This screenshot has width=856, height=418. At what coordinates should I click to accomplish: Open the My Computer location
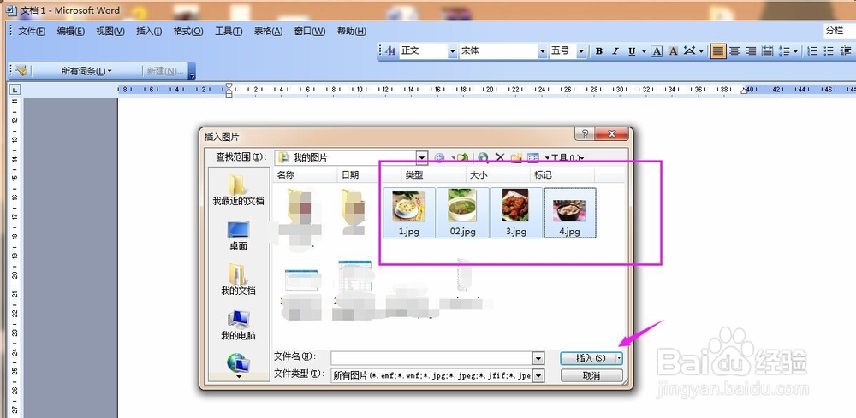238,325
